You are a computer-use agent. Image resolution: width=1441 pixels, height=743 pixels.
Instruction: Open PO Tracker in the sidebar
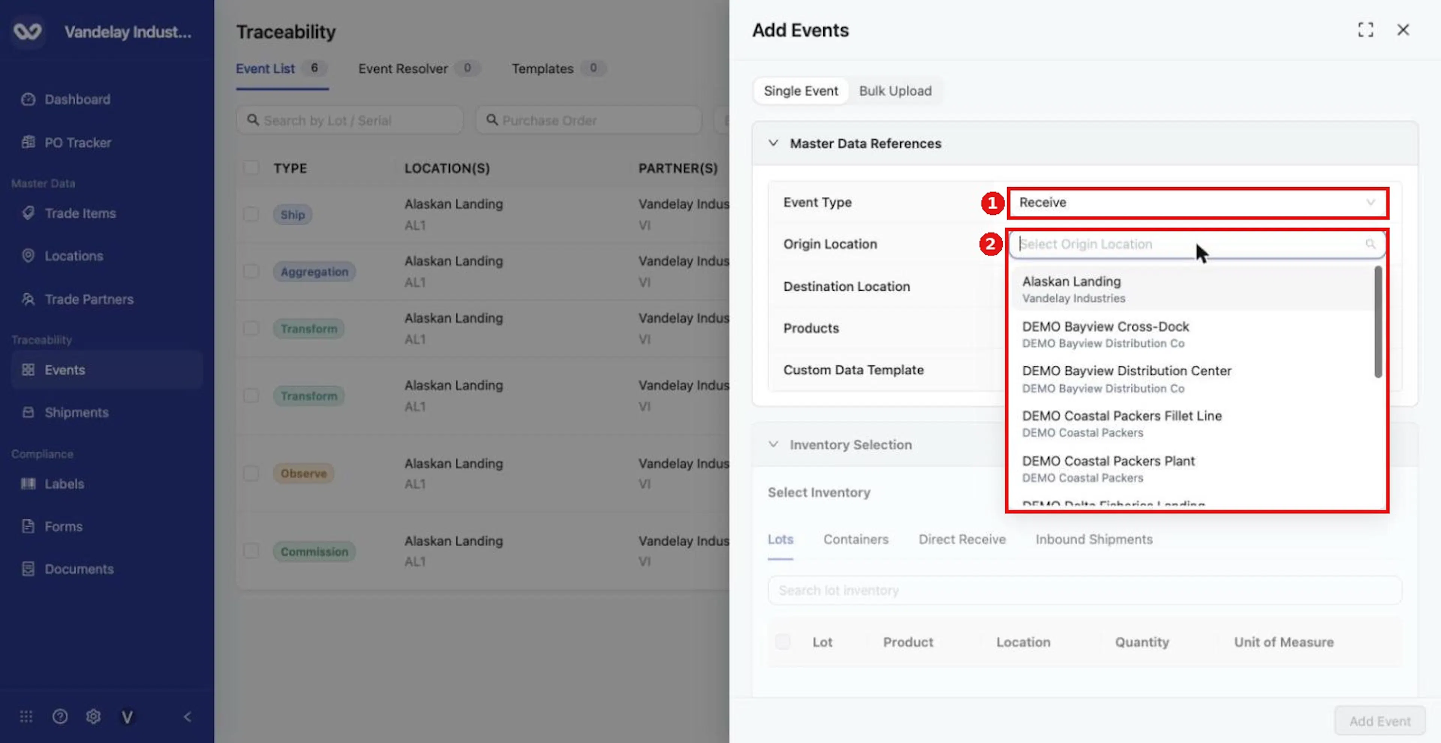66,143
